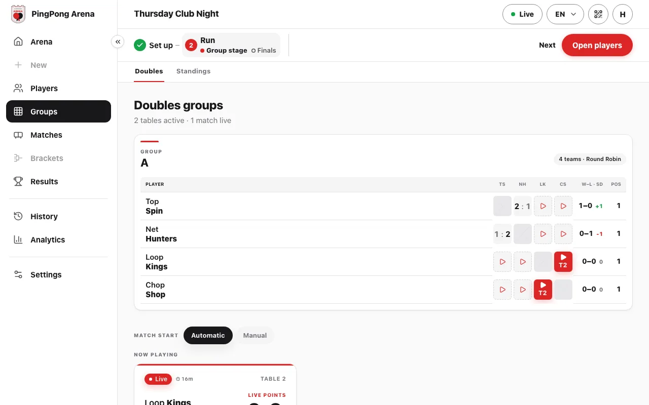Viewport: 649px width, 405px height.
Task: Collapse the sidebar with the double-chevron button
Action: [118, 42]
